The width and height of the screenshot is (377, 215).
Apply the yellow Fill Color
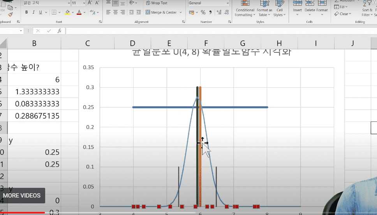click(67, 12)
